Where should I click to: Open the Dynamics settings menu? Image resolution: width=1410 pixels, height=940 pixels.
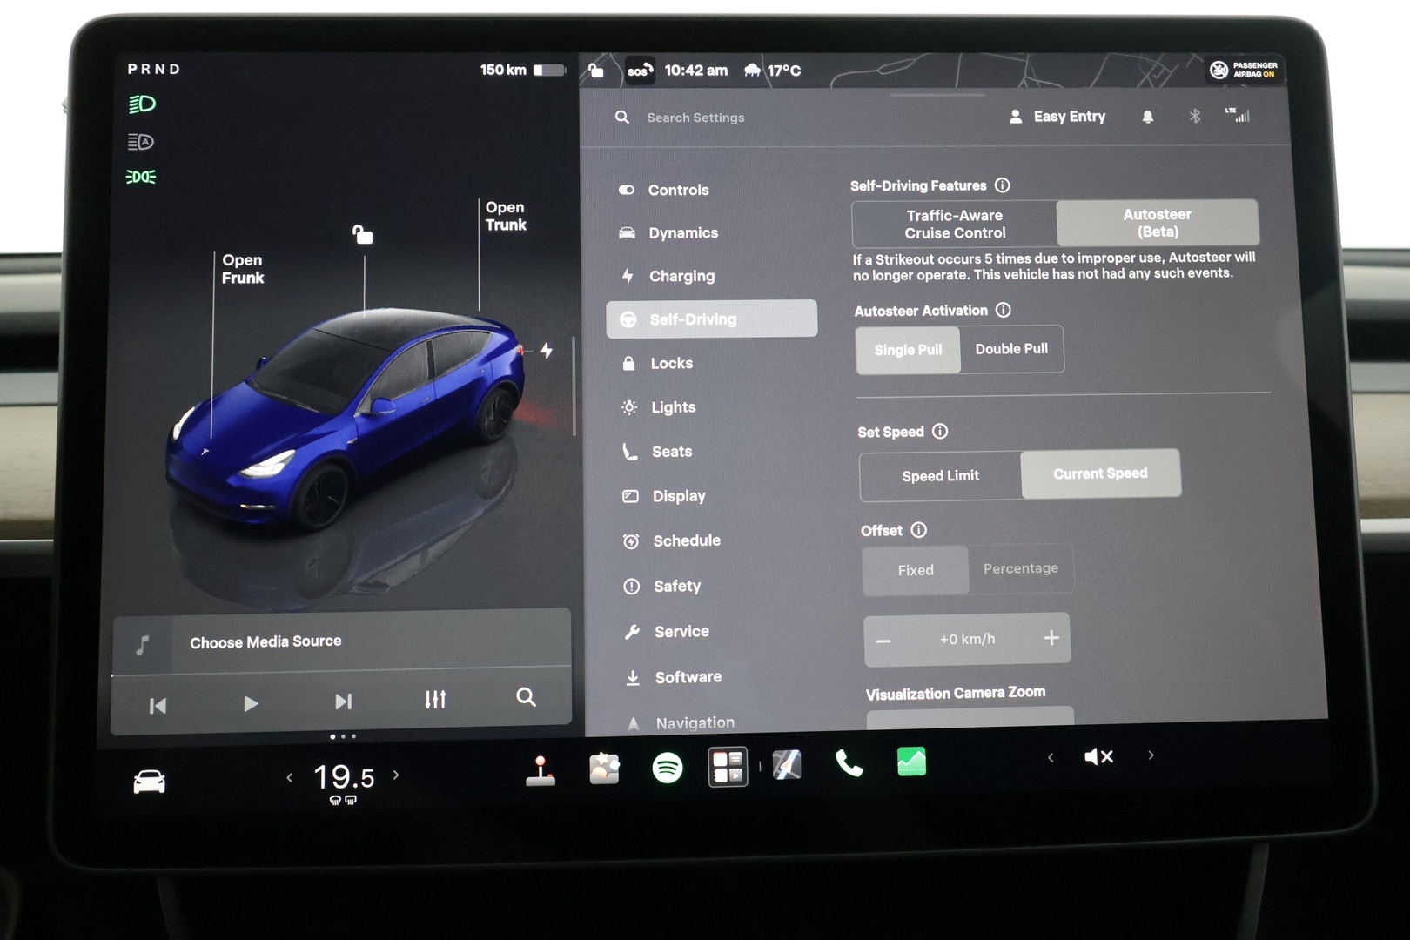pyautogui.click(x=668, y=232)
